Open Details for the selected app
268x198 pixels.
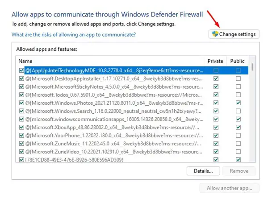click(203, 171)
